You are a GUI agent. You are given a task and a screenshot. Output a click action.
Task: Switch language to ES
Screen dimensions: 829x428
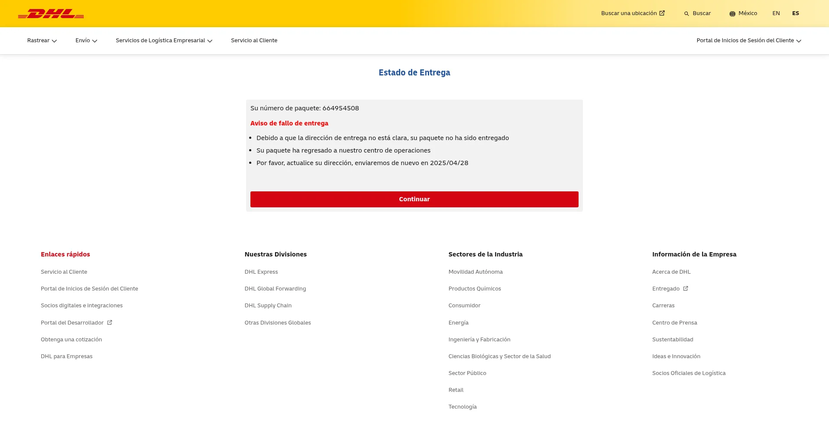click(795, 13)
